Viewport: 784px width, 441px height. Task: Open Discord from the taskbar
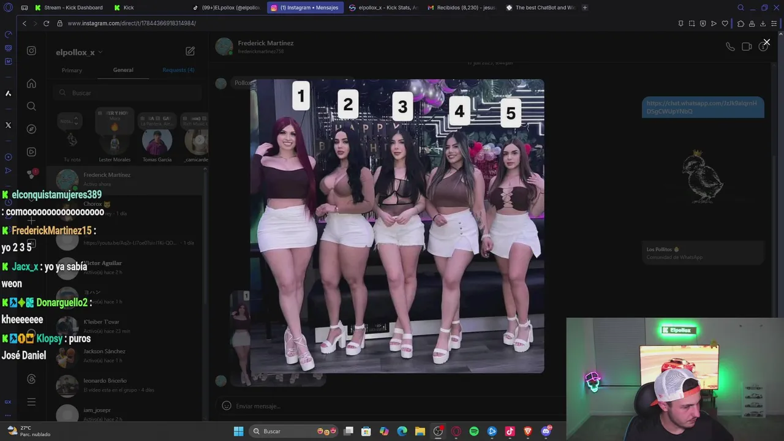[x=546, y=431]
